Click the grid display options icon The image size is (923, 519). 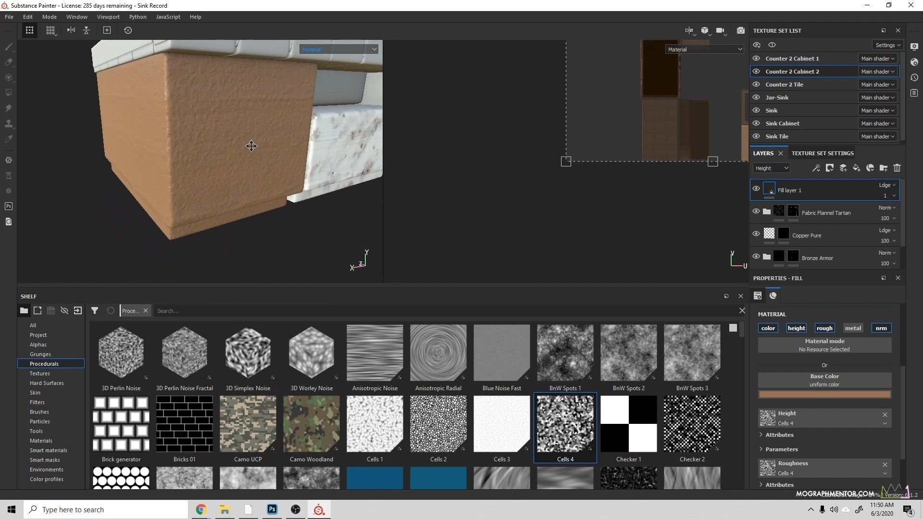[50, 30]
